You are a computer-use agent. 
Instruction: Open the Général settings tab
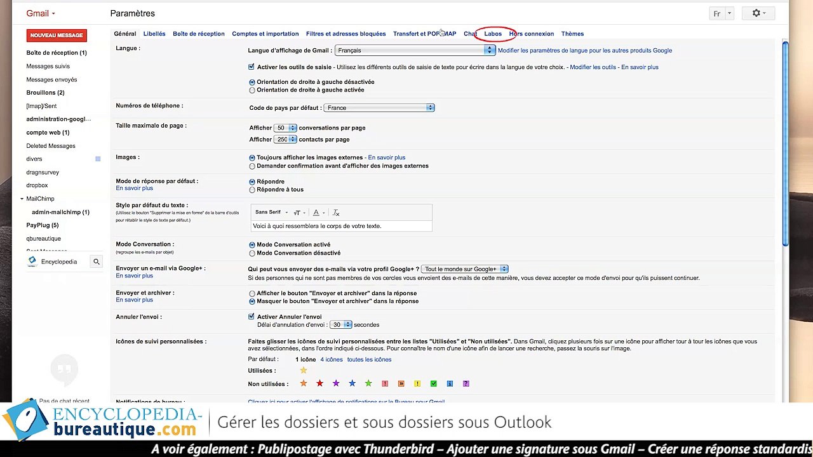click(x=125, y=34)
